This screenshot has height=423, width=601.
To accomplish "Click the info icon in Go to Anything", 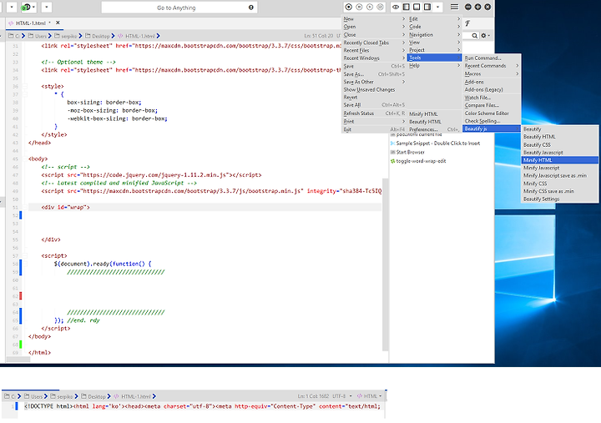I will (x=251, y=8).
